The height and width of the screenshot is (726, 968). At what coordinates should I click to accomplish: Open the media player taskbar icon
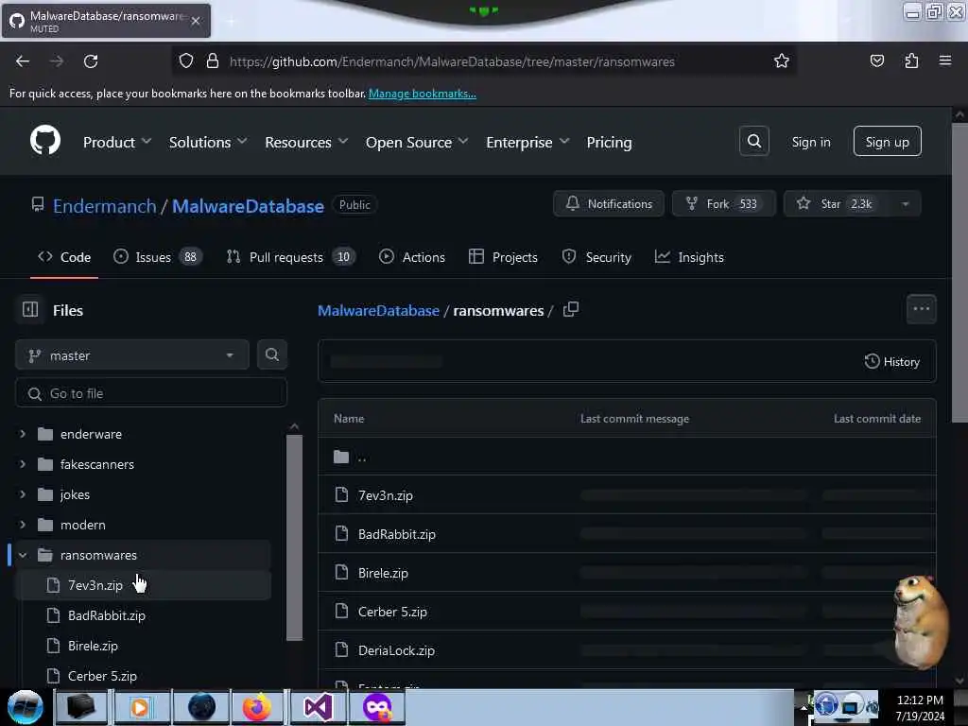click(140, 707)
